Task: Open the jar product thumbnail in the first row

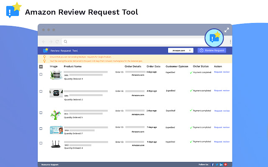Action: coord(56,75)
